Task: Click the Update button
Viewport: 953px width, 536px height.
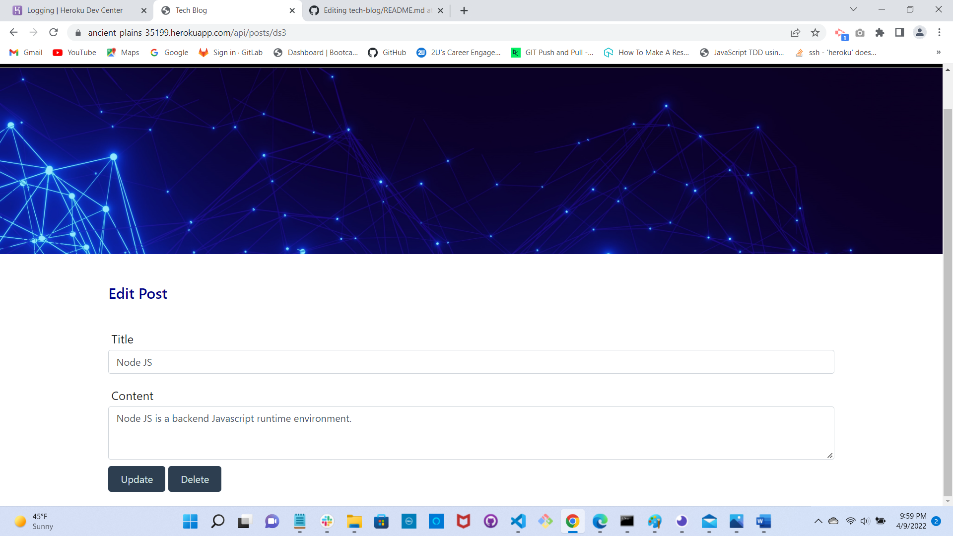Action: tap(136, 479)
